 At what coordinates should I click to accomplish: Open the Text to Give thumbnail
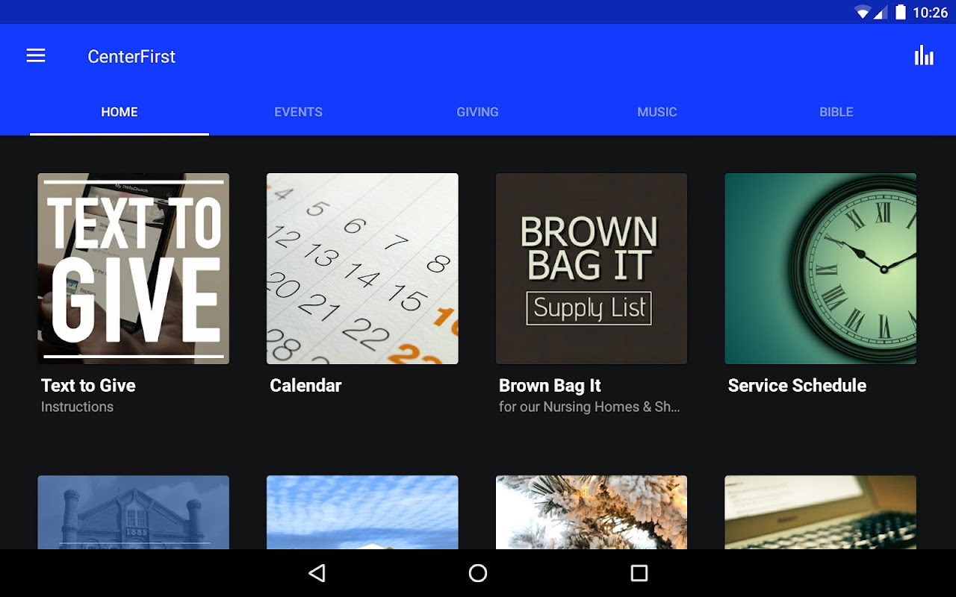[134, 269]
